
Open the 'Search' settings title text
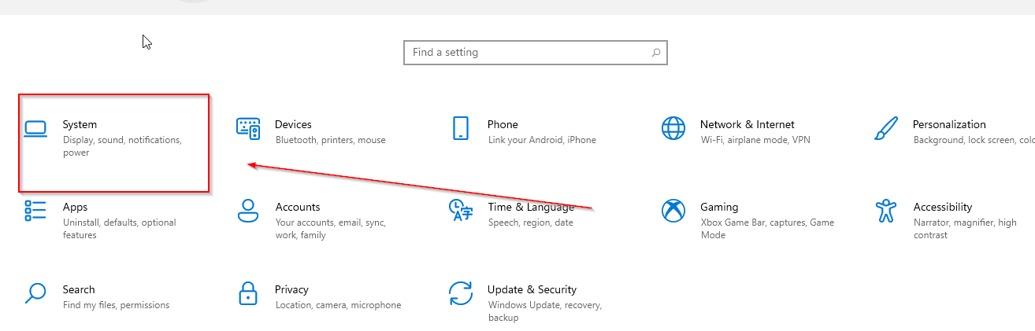[x=79, y=289]
